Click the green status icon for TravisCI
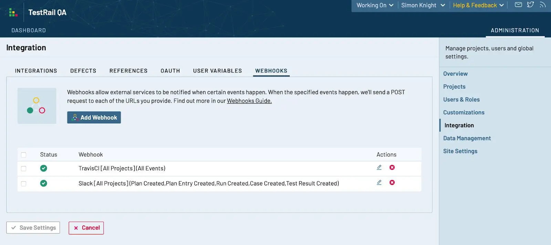The width and height of the screenshot is (551, 245). coord(43,168)
